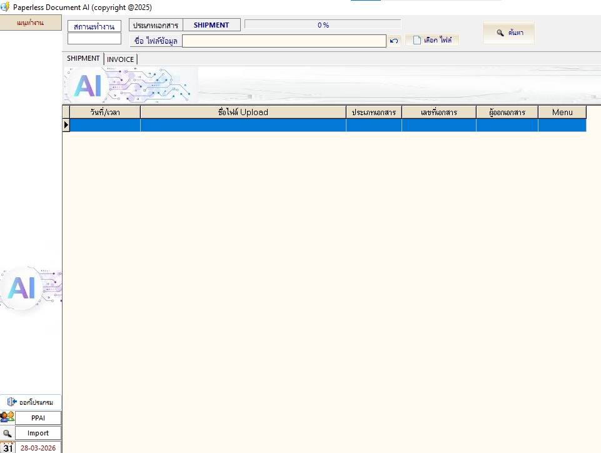
Task: Click the ชื่อ ไฟล์ข้อมูล file name input field
Action: 284,41
